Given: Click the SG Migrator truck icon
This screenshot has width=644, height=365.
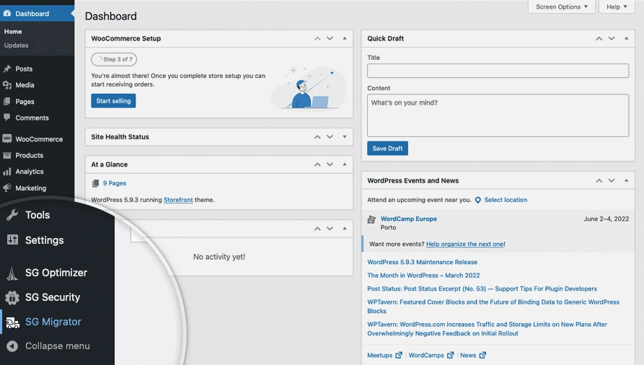Looking at the screenshot, I should point(12,322).
